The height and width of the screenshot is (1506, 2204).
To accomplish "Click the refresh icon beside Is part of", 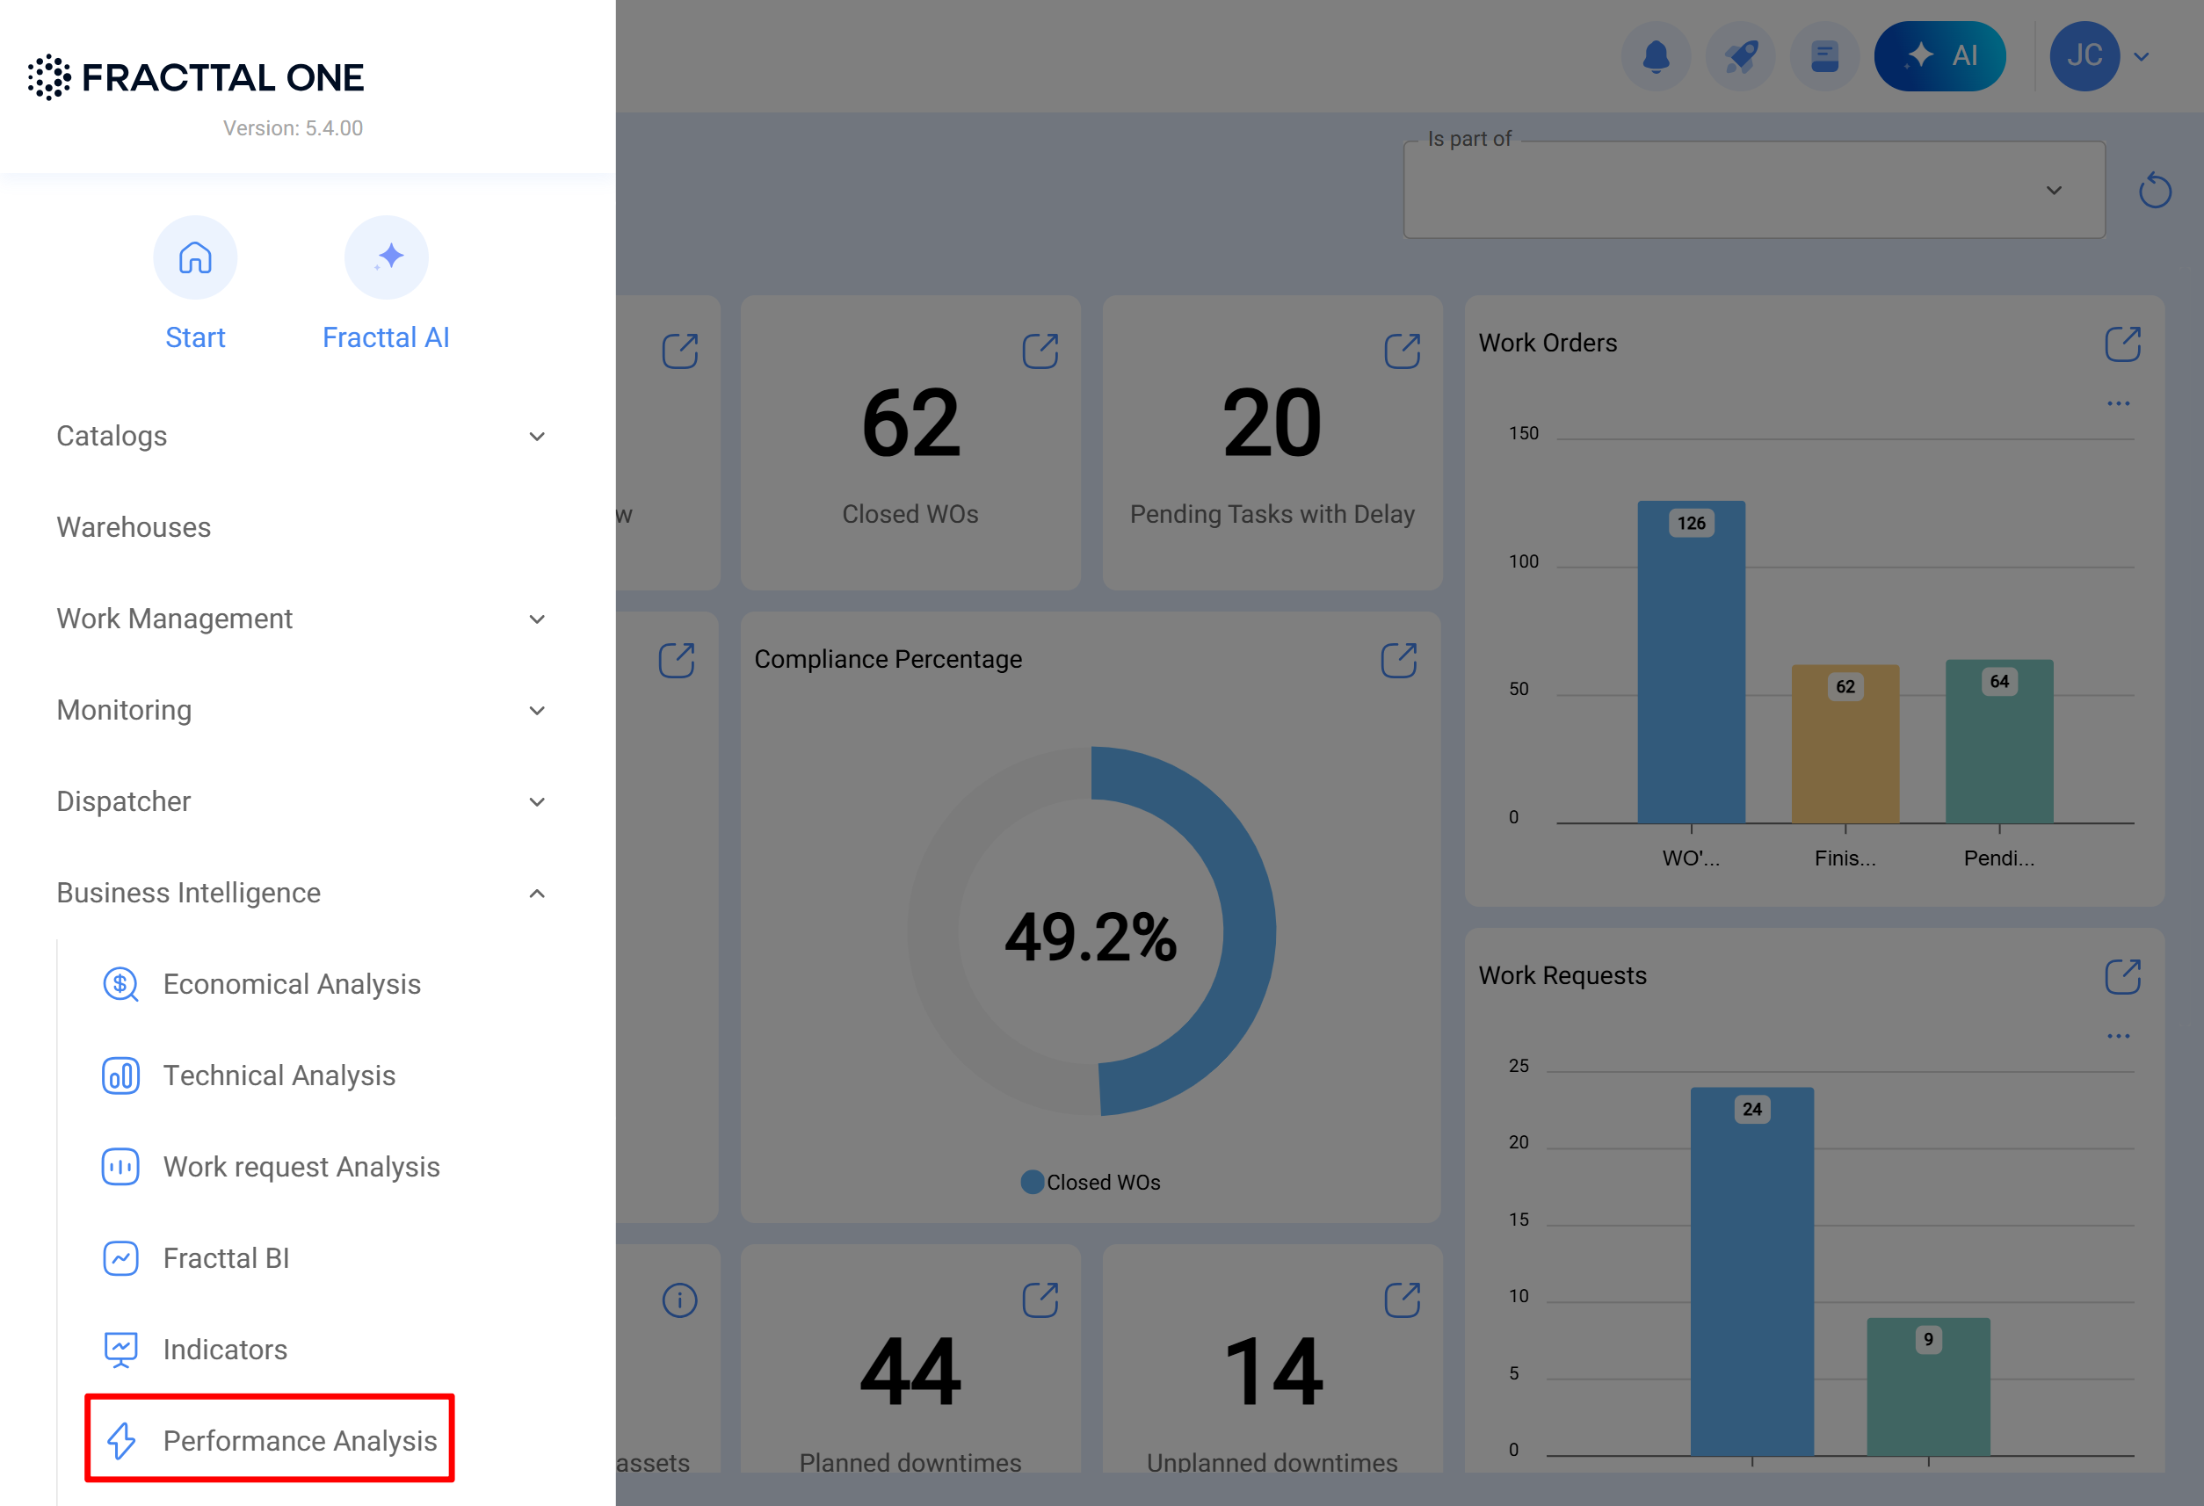I will tap(2155, 191).
